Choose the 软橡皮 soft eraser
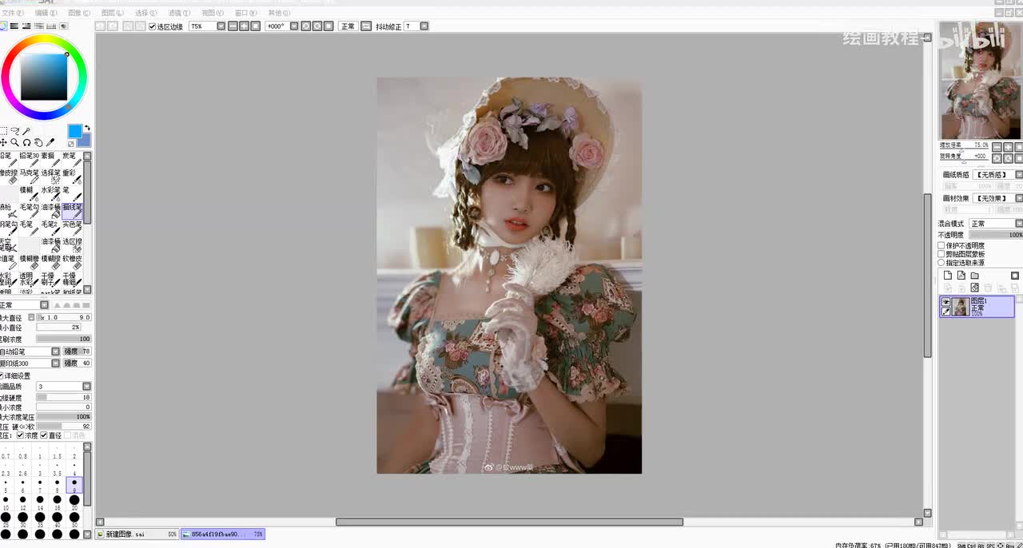The height and width of the screenshot is (548, 1023). [x=73, y=263]
